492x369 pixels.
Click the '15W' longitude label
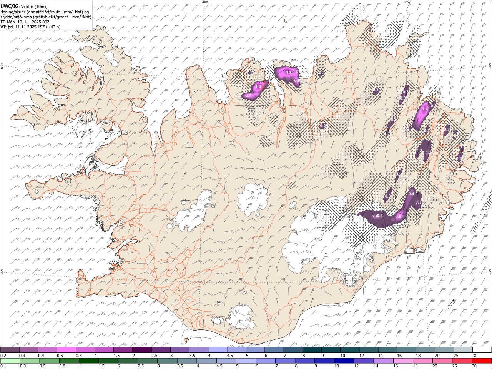(x=407, y=2)
